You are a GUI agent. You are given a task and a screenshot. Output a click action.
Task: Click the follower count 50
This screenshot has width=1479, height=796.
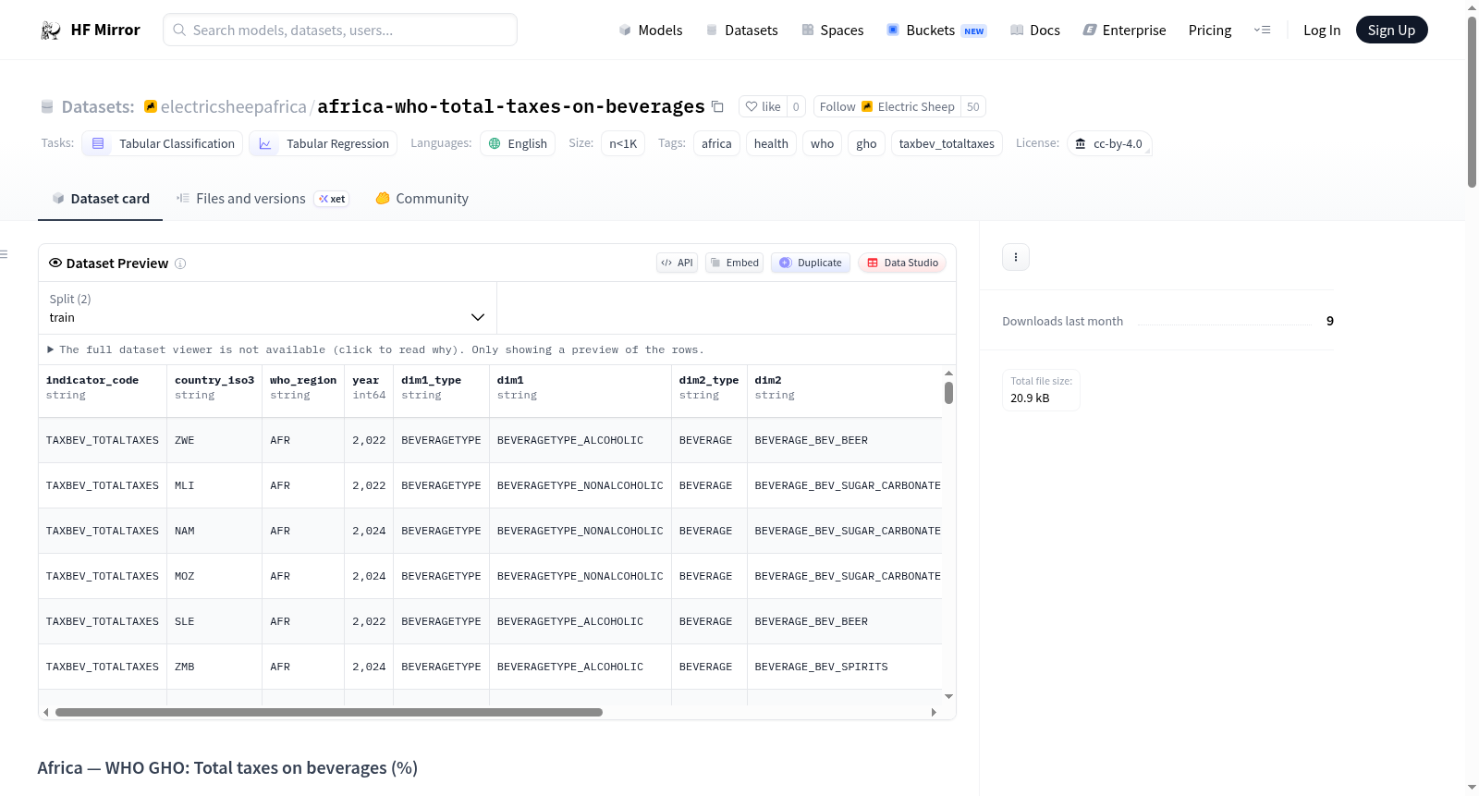(972, 106)
